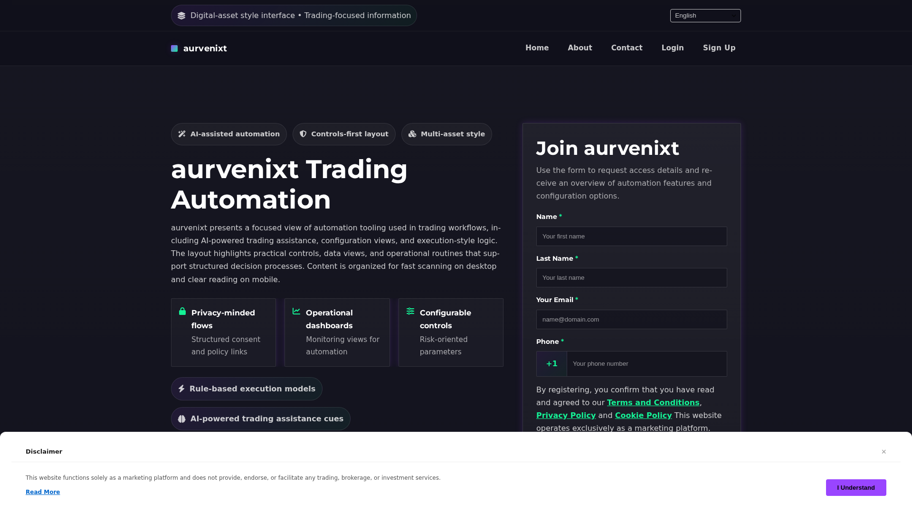Click the shield icon on Controls-first layout
The height and width of the screenshot is (513, 912).
(x=303, y=134)
